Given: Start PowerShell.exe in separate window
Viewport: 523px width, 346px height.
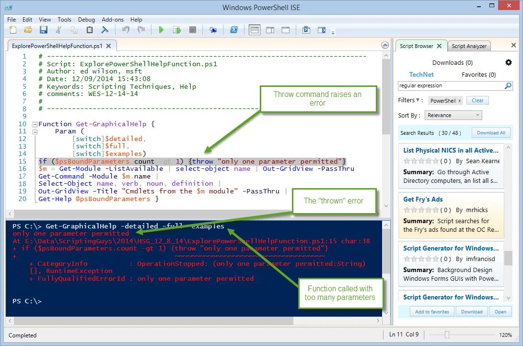Looking at the screenshot, I should pos(234,30).
